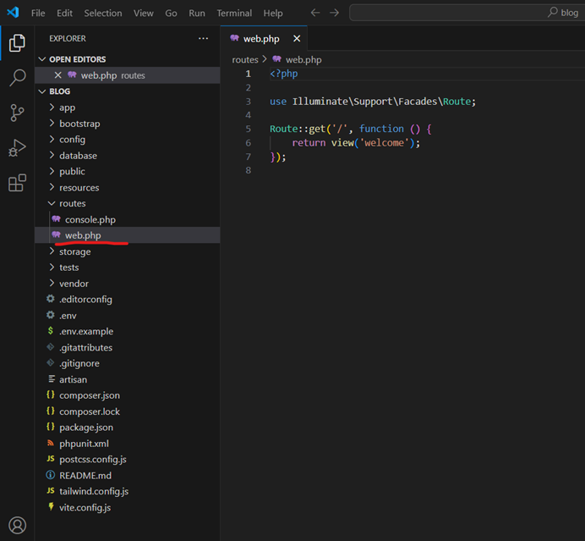The width and height of the screenshot is (585, 541).
Task: Click the blog search box in title bar
Action: 465,13
